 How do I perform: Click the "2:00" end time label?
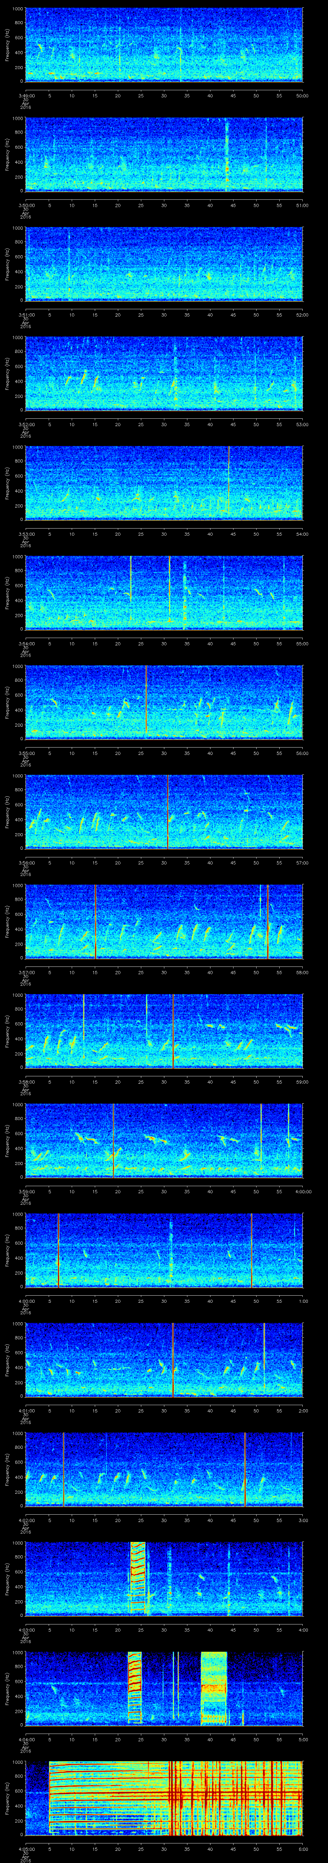[x=303, y=1410]
